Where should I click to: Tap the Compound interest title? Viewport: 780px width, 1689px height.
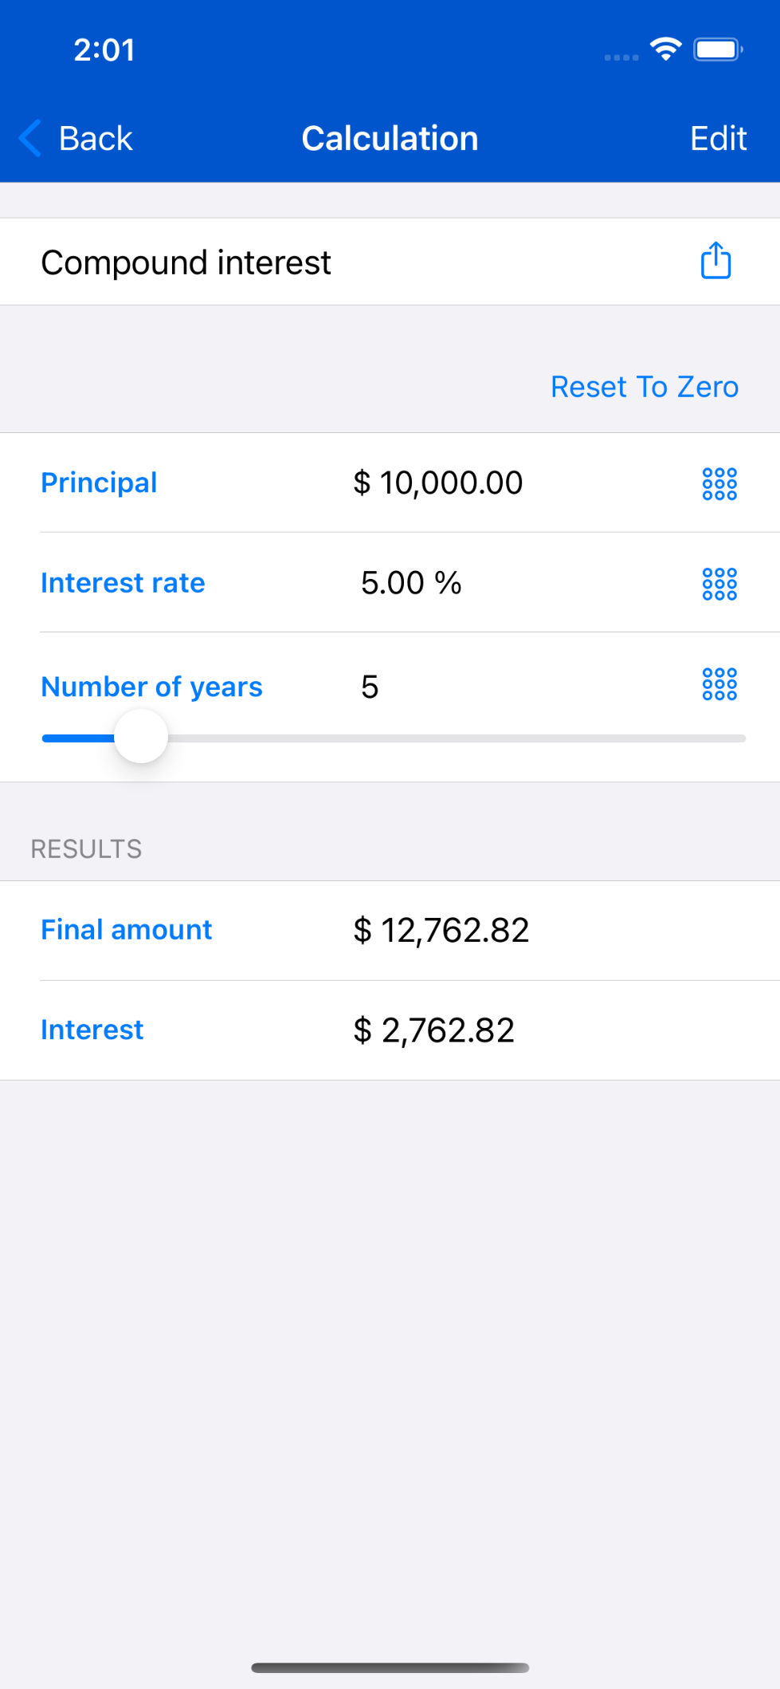(186, 262)
